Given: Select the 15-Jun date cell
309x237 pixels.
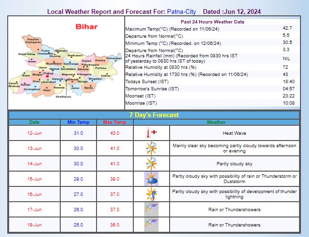Looking at the screenshot, I should 34,179.
